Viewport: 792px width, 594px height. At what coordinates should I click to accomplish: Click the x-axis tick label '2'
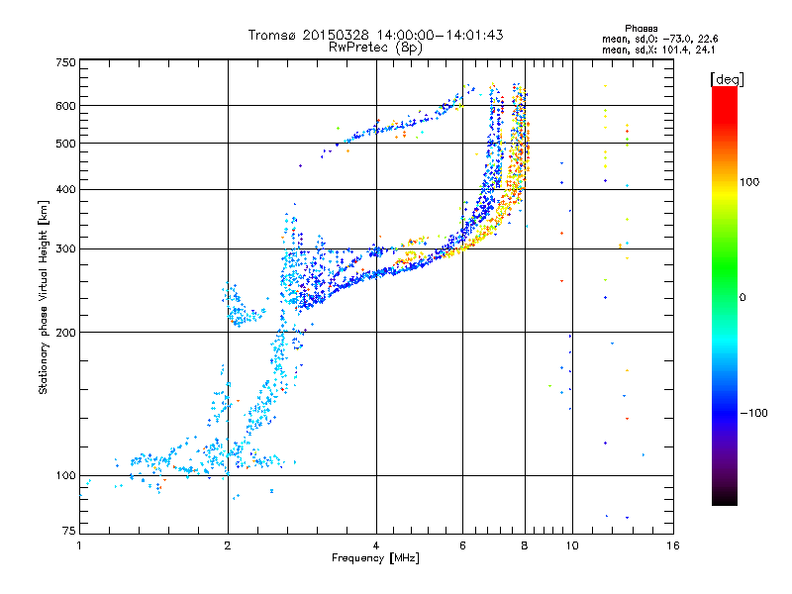pyautogui.click(x=228, y=545)
